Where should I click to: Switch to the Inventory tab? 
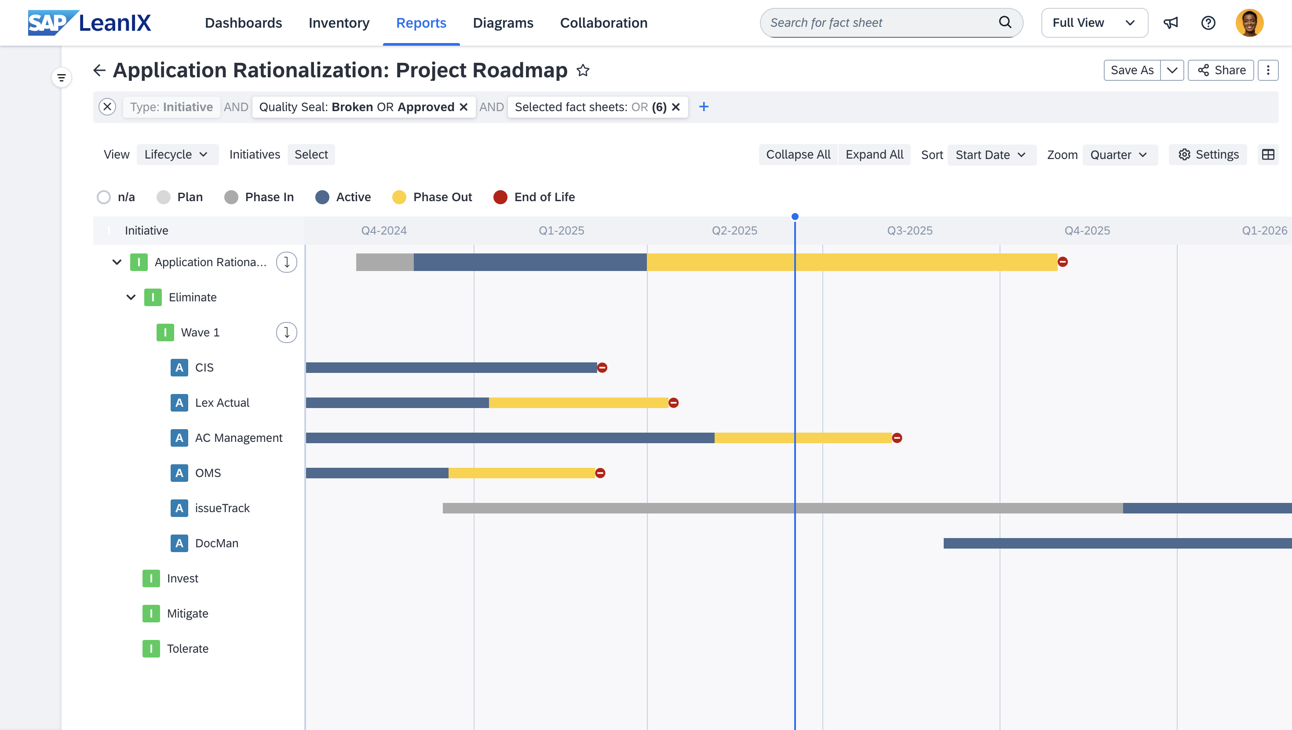[339, 23]
